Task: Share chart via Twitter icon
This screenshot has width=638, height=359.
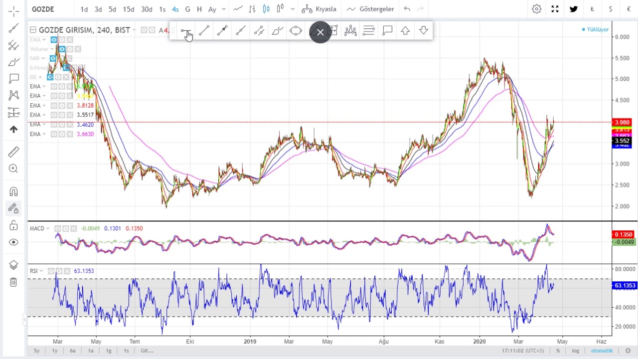Action: tap(574, 9)
